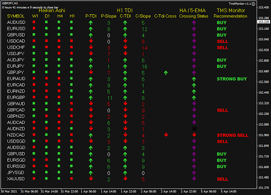This screenshot has height=195, width=271.
Task: Click the Recommendation column header
Action: pyautogui.click(x=230, y=16)
